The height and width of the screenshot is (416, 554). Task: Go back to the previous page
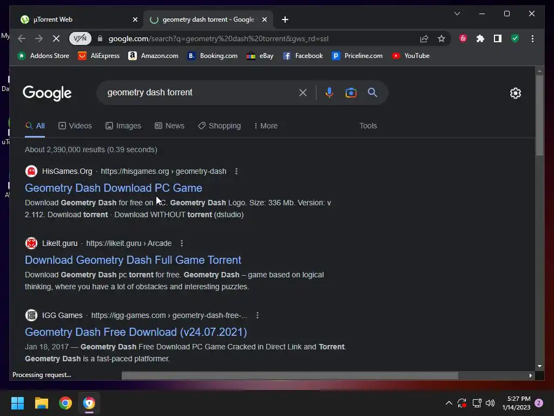coord(22,38)
